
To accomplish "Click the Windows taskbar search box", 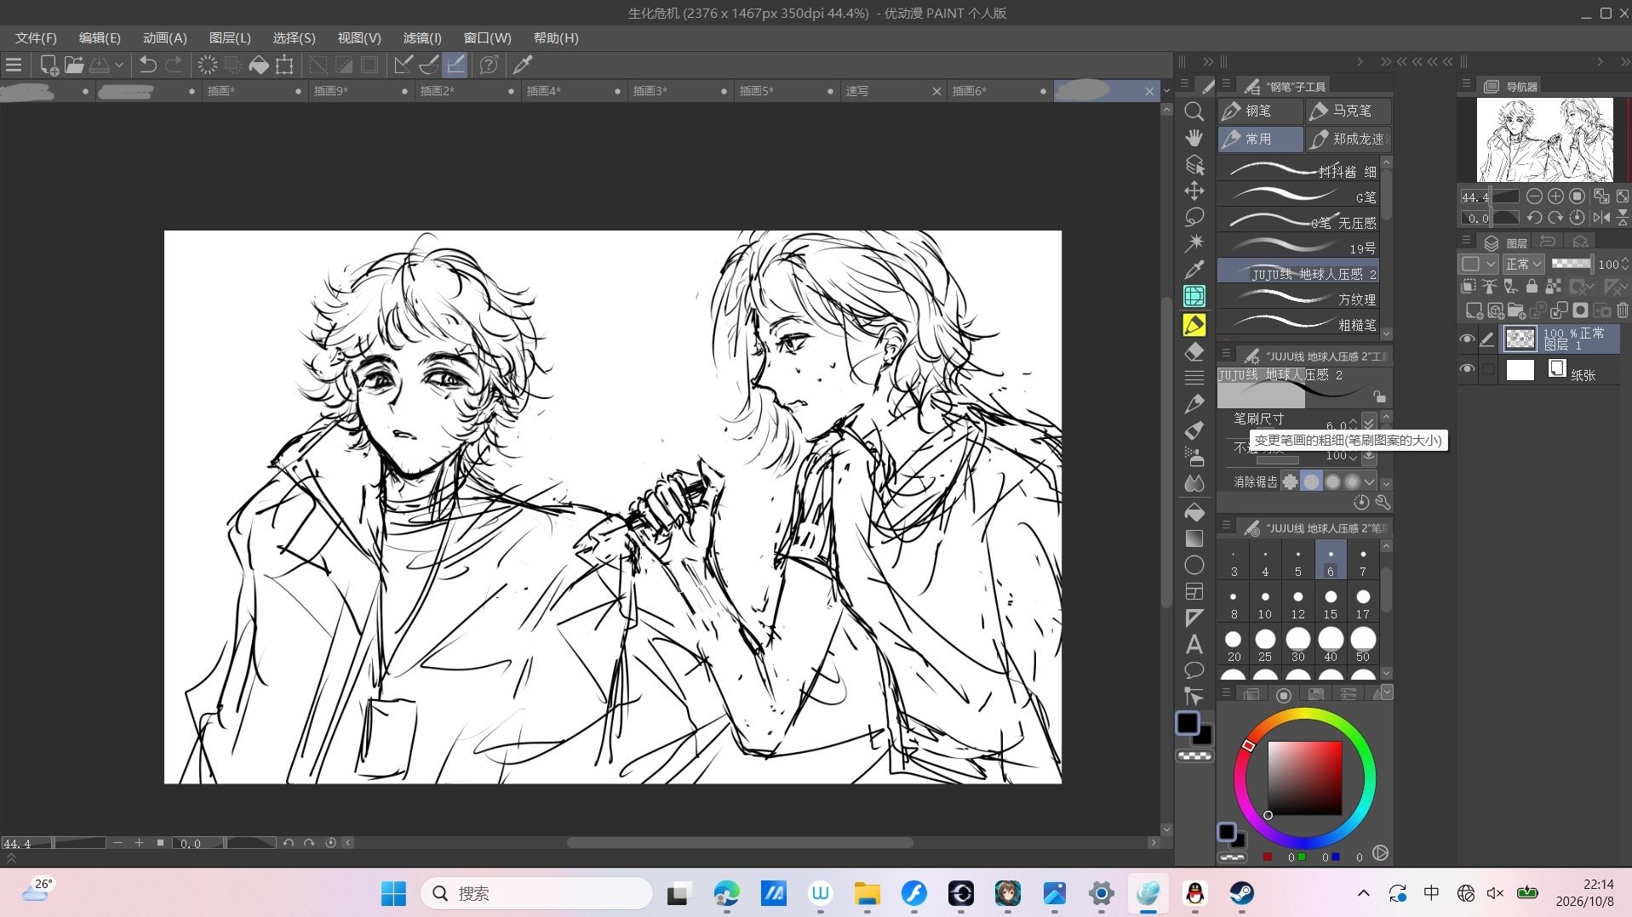I will point(536,893).
